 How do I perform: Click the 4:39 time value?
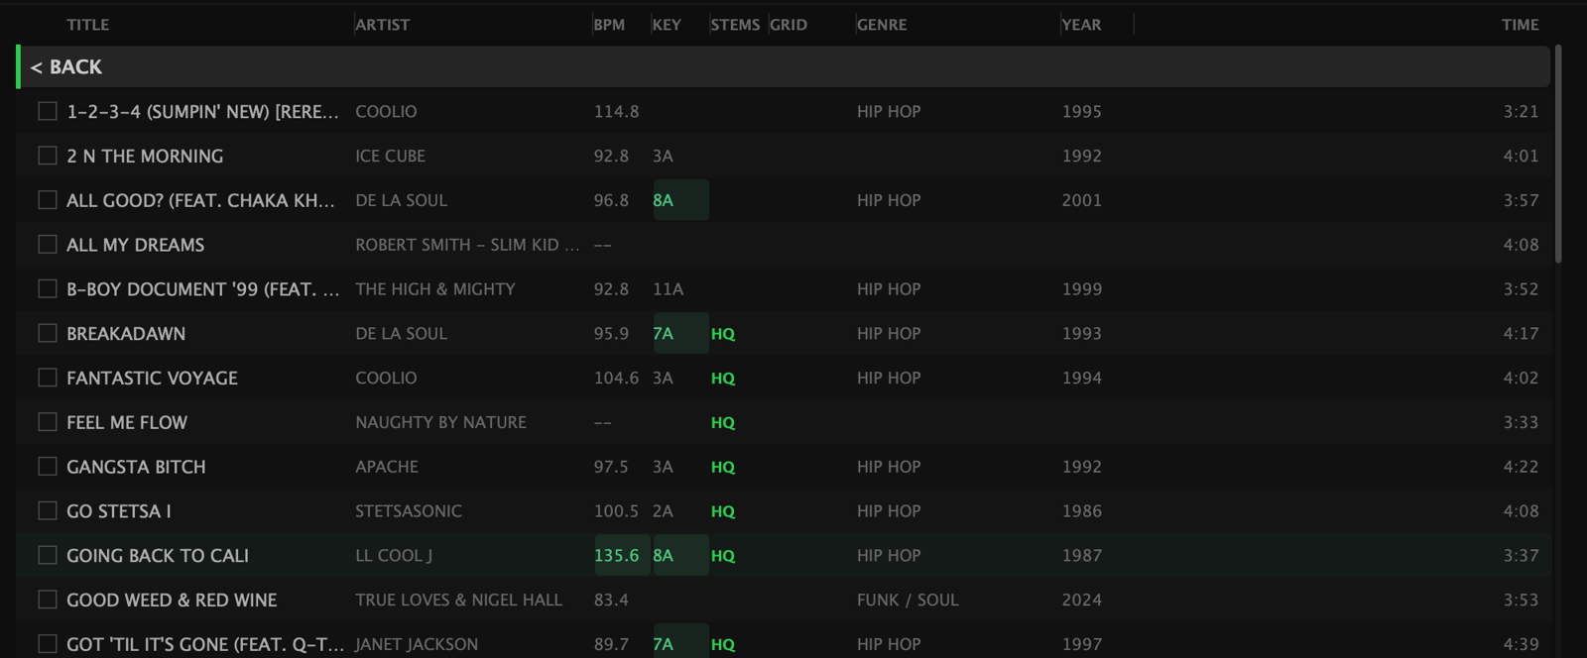pos(1521,644)
